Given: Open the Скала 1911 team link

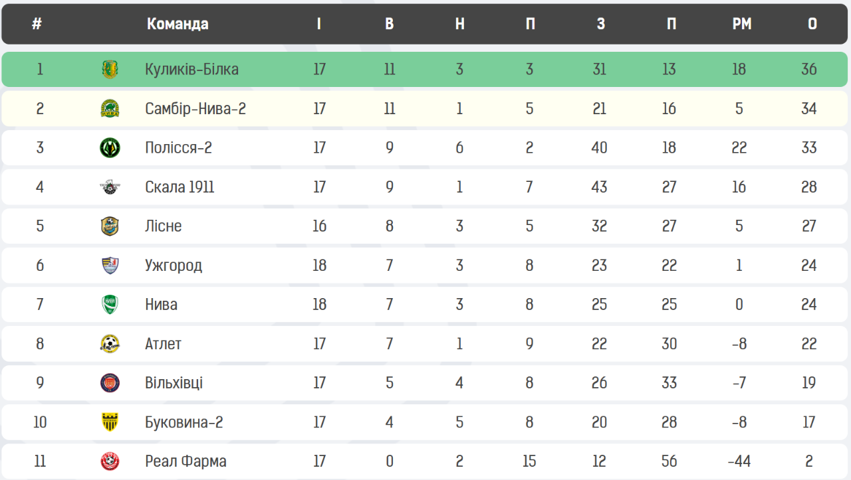Looking at the screenshot, I should click(x=180, y=187).
